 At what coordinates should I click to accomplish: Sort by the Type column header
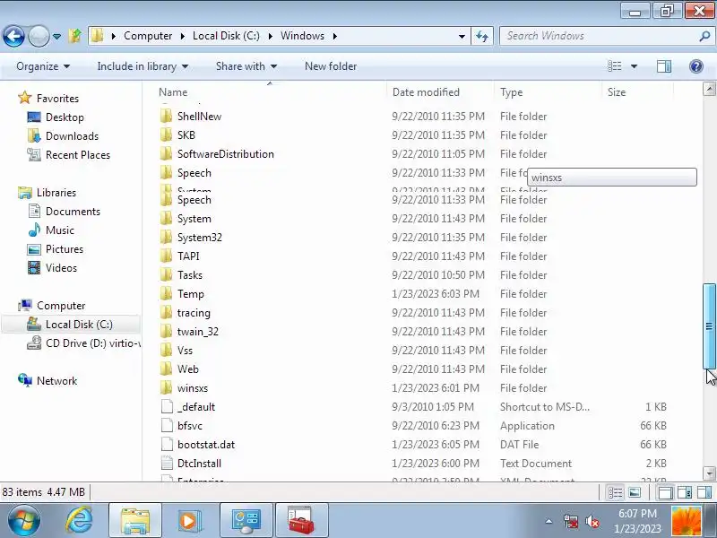coord(511,92)
